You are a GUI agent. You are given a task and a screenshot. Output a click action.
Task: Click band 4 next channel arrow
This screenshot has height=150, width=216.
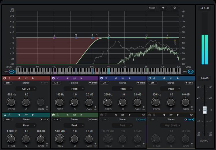178,78
